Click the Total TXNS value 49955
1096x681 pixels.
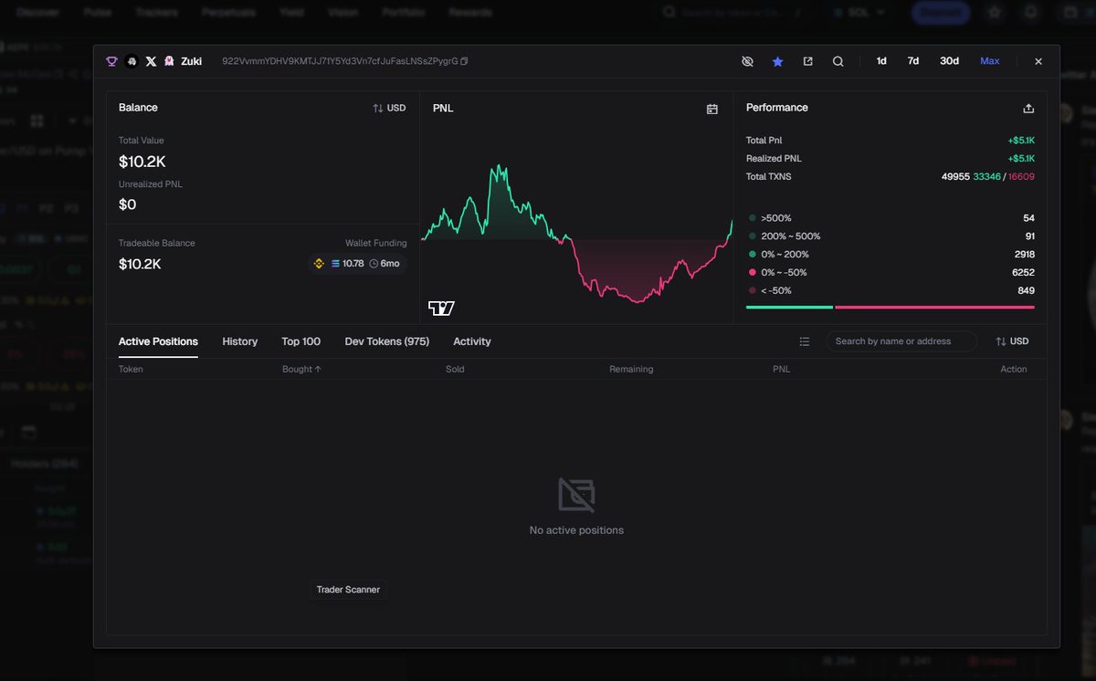tap(955, 176)
